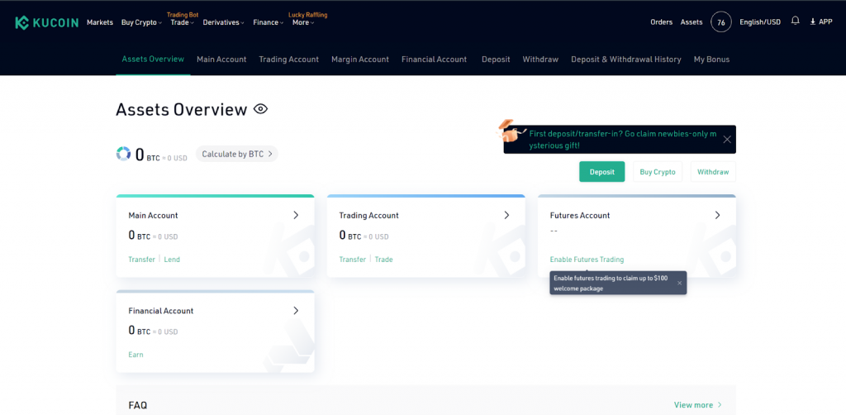Open Deposit & Withdrawal History tab
The width and height of the screenshot is (846, 415).
pyautogui.click(x=626, y=60)
